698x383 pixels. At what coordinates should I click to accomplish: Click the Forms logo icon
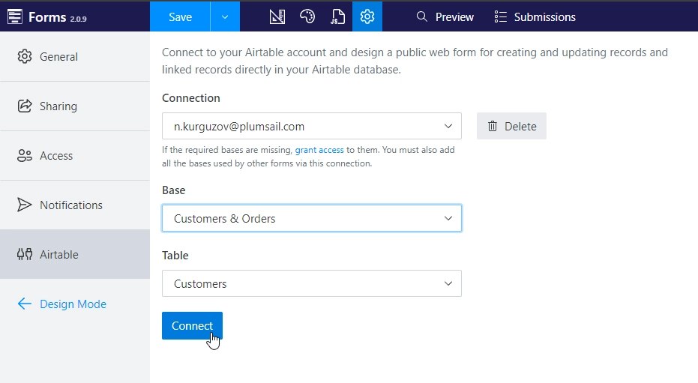(x=15, y=17)
